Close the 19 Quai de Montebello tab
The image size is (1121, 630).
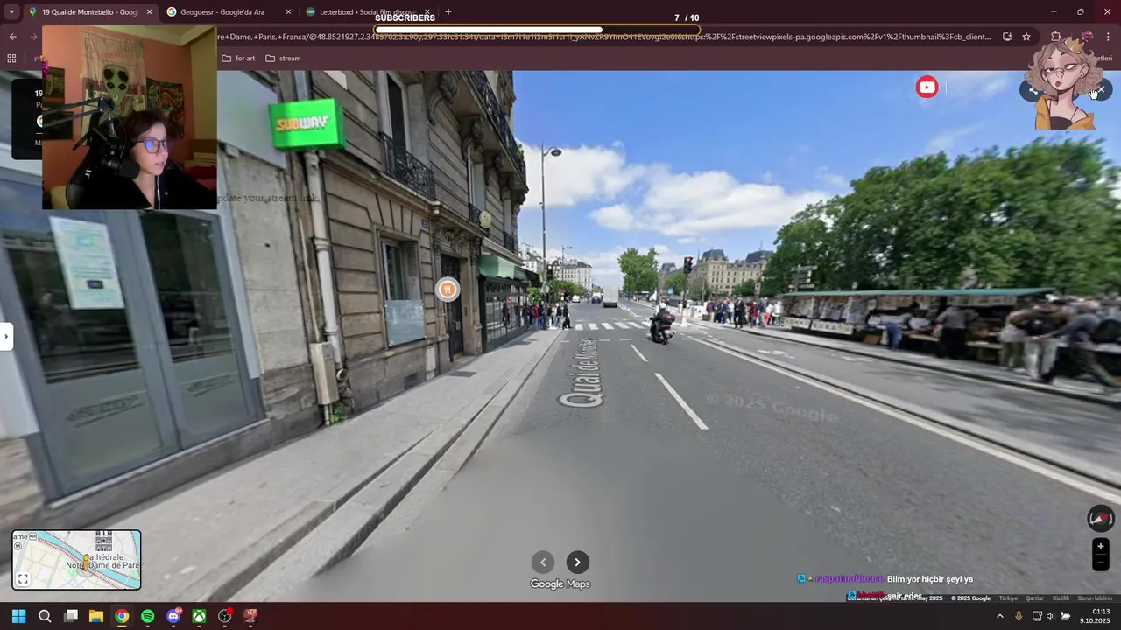point(149,12)
